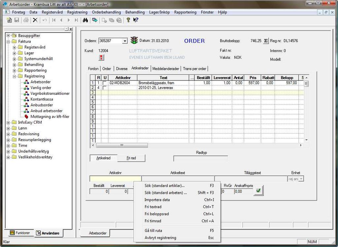Click the printer icon in the toolbar
The width and height of the screenshot is (338, 247).
pyautogui.click(x=26, y=20)
